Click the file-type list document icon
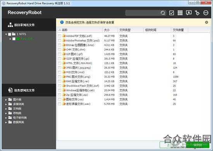The width and height of the screenshot is (213, 151). coord(10,90)
